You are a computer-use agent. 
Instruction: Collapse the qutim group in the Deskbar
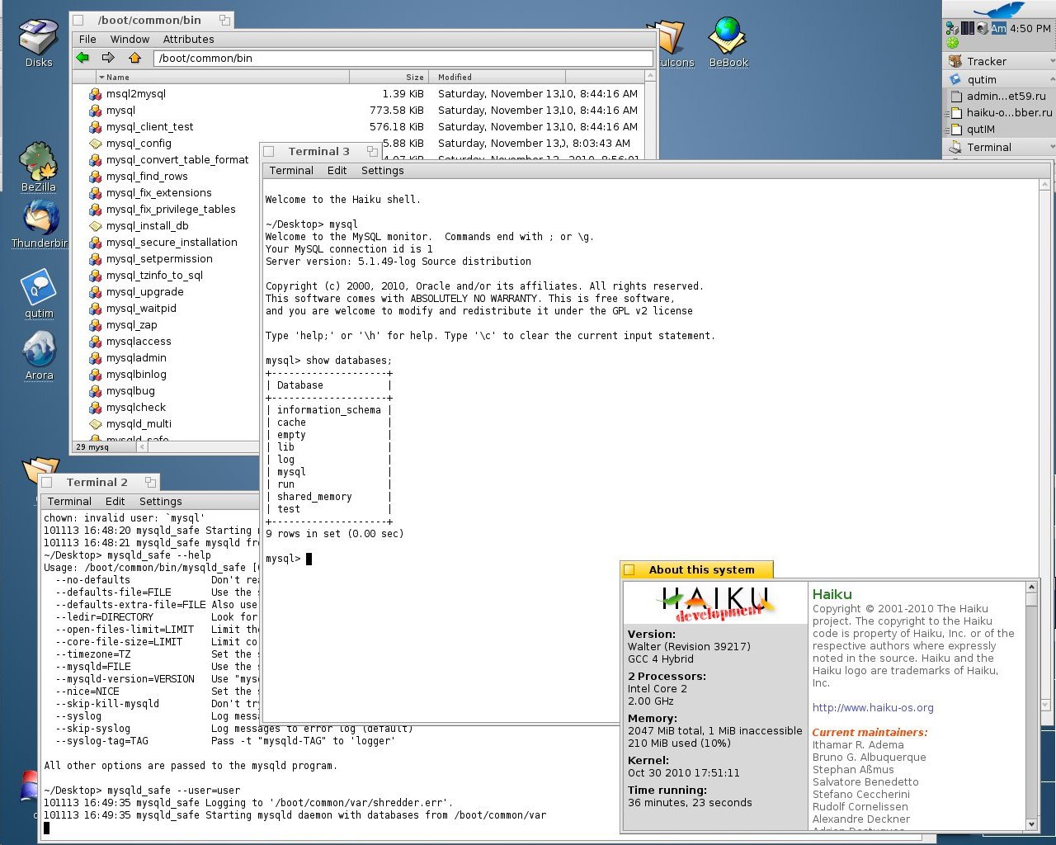click(1052, 79)
